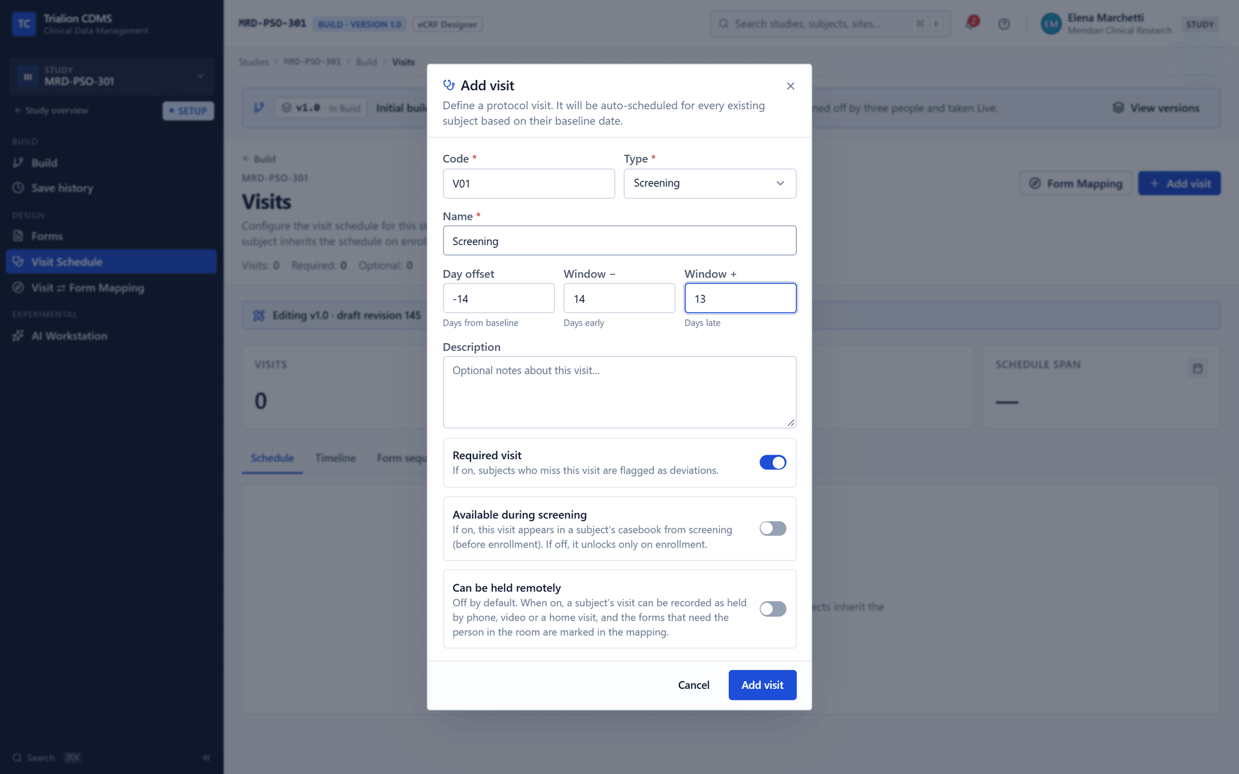Click the Code input field V01
Viewport: 1239px width, 774px height.
[529, 184]
